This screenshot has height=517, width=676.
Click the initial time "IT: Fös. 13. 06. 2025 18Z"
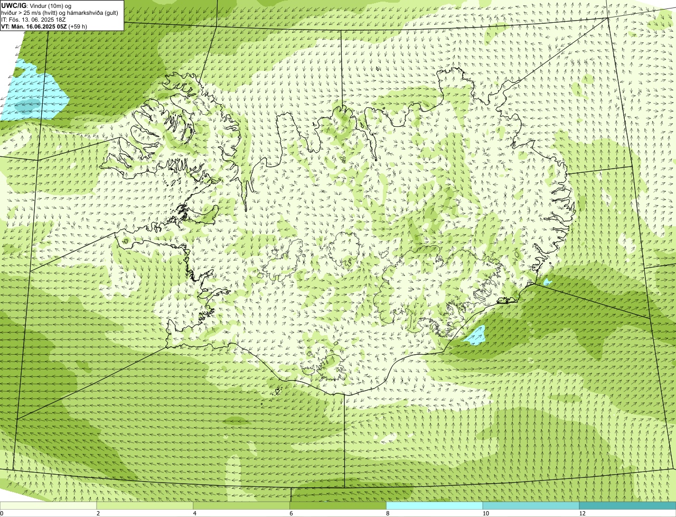[x=34, y=19]
